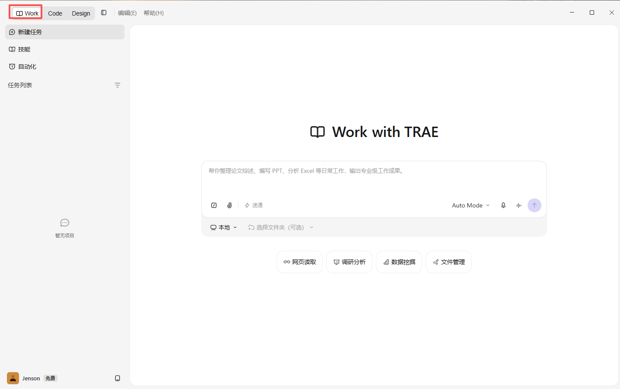Screen dimensions: 620x389
Task: Click the microphone voice input icon
Action: pyautogui.click(x=503, y=205)
